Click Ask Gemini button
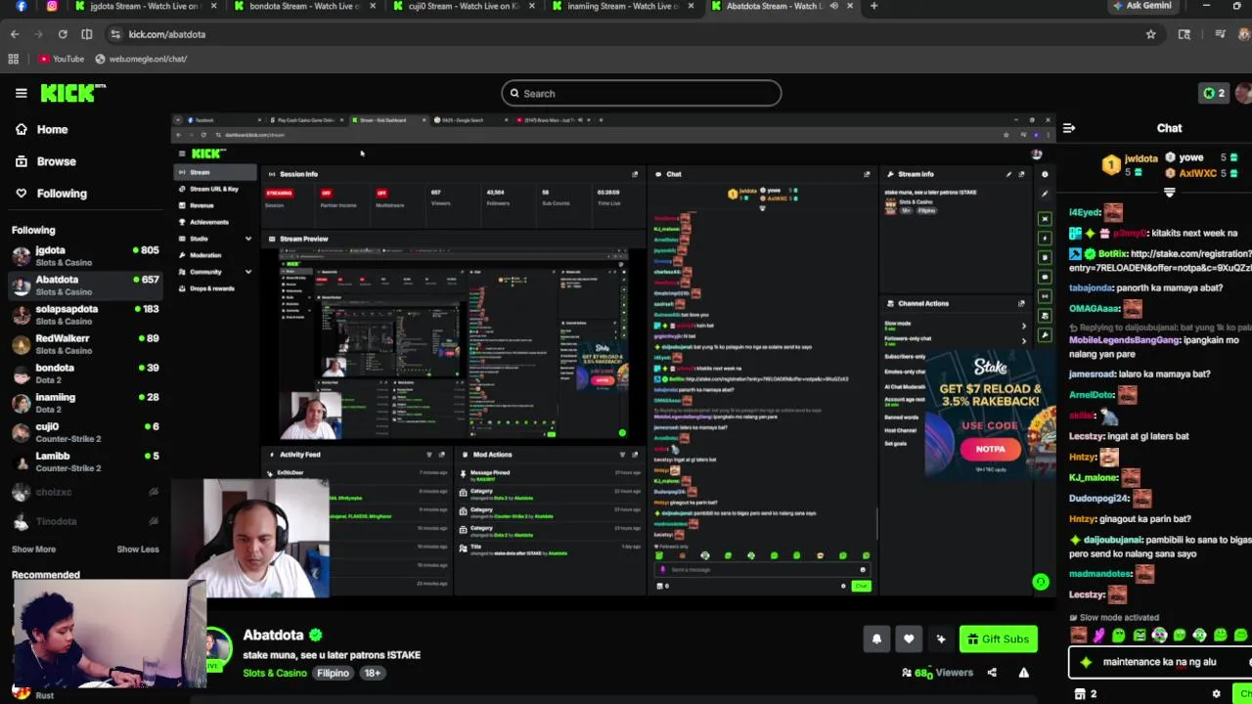The width and height of the screenshot is (1252, 704). (x=1141, y=6)
